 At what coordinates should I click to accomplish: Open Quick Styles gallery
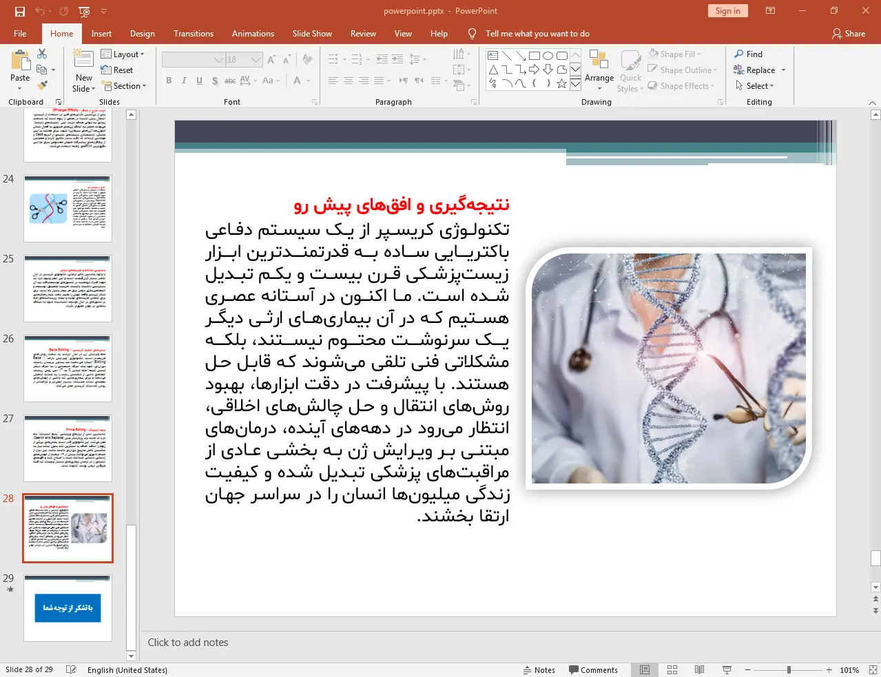(x=630, y=70)
